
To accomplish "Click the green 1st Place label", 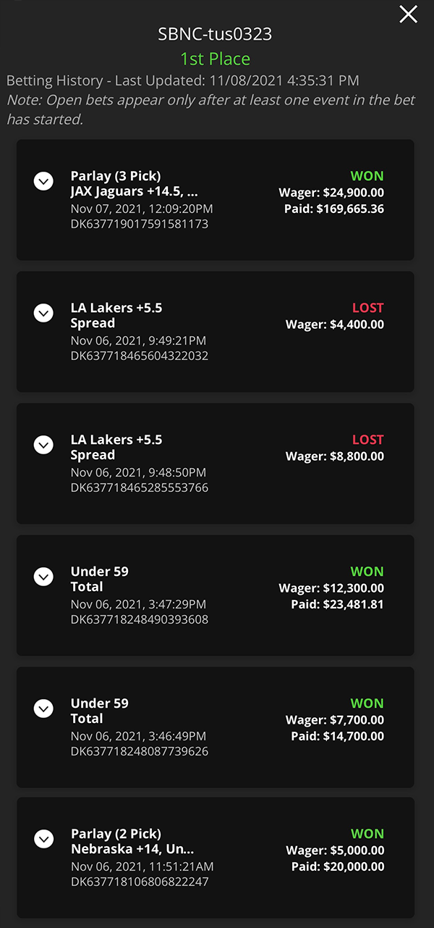I will (215, 59).
